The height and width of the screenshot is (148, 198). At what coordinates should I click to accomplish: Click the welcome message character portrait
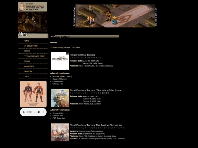(22, 7)
